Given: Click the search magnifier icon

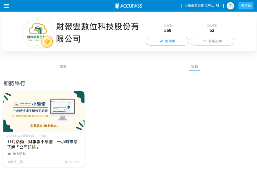Looking at the screenshot, I should [218, 6].
